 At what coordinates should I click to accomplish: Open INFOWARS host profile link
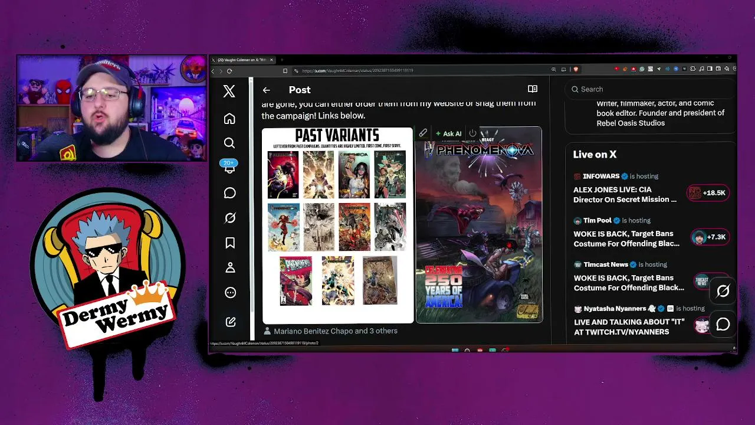600,176
